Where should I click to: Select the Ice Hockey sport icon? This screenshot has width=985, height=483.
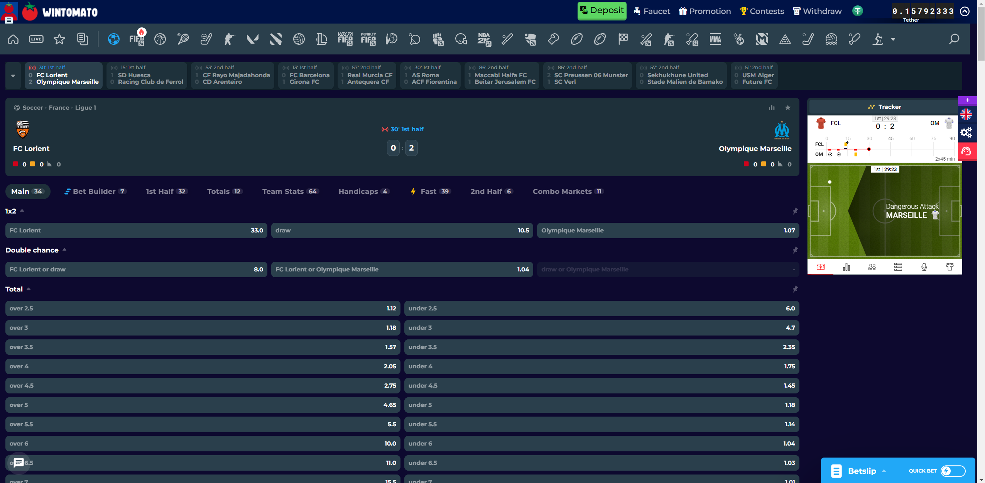click(x=206, y=39)
